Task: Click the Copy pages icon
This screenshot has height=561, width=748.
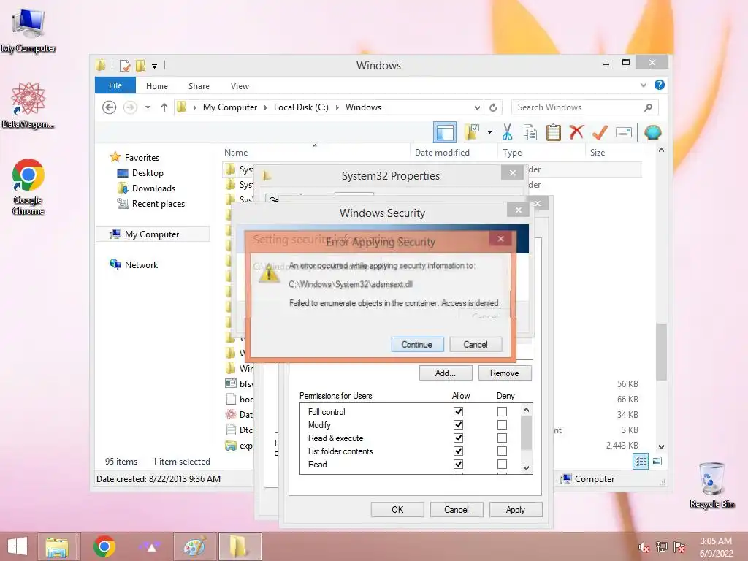Action: pos(530,132)
